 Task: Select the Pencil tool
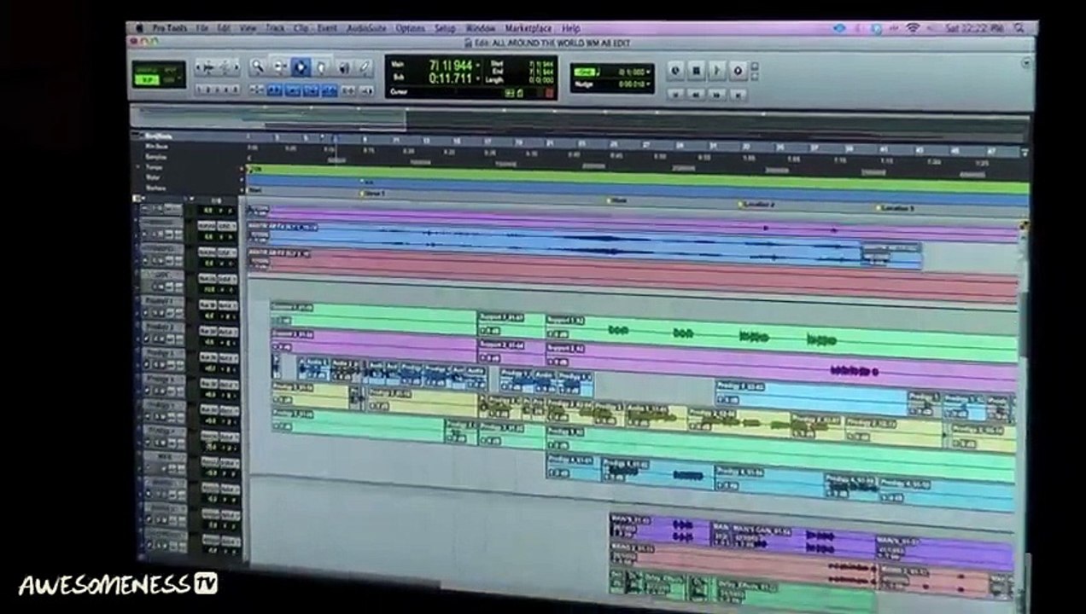364,67
